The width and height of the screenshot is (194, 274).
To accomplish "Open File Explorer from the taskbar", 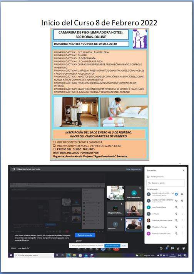I will coord(74,255).
